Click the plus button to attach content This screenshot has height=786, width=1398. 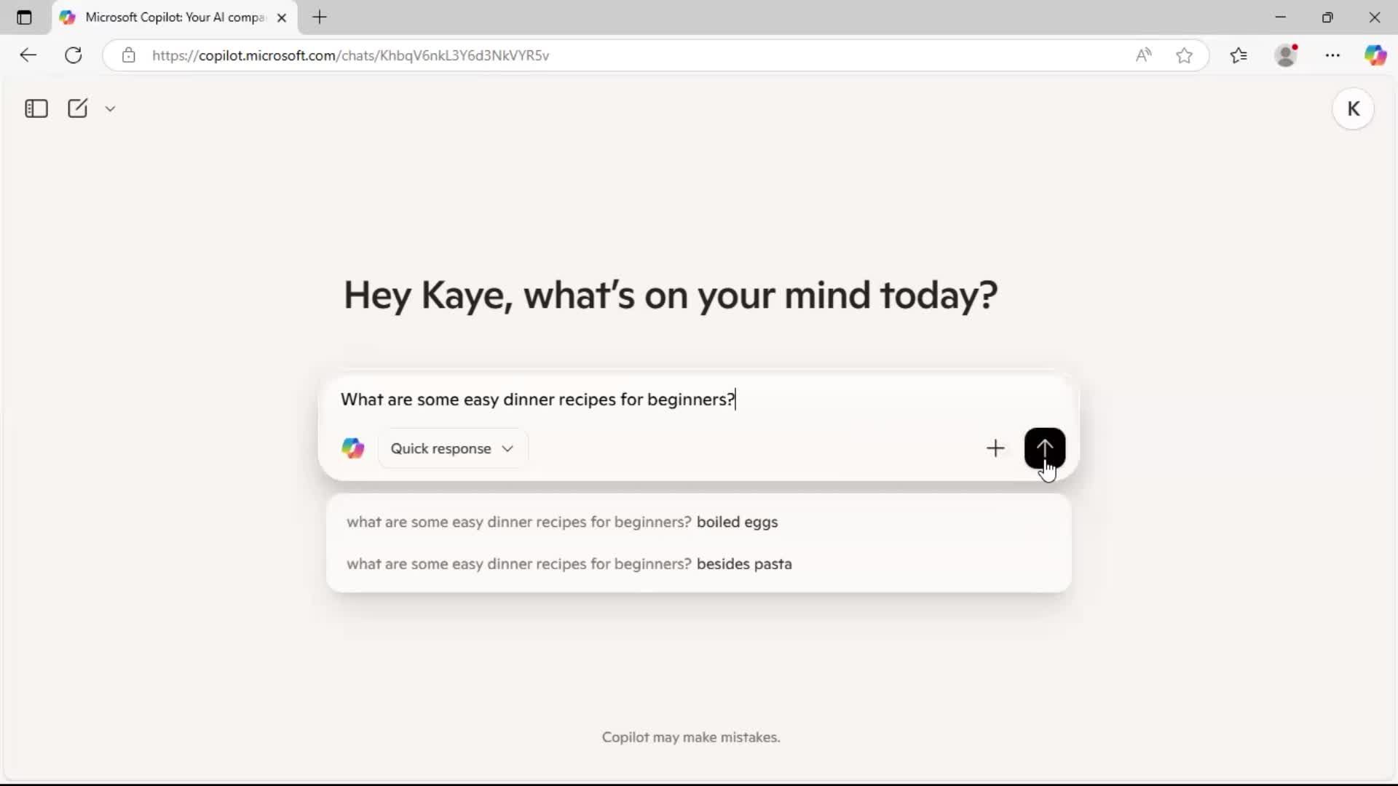click(995, 448)
